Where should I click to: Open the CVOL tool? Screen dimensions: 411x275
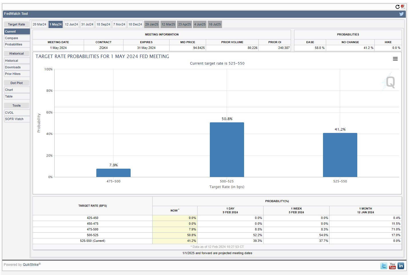click(17, 113)
